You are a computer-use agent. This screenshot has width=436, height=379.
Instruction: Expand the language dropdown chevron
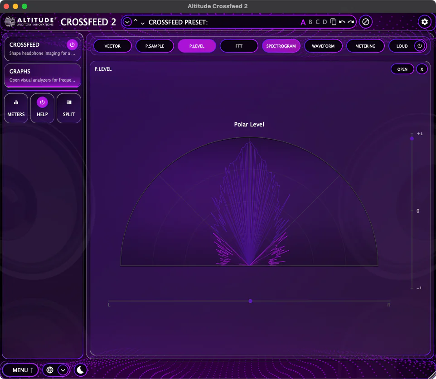coord(63,370)
